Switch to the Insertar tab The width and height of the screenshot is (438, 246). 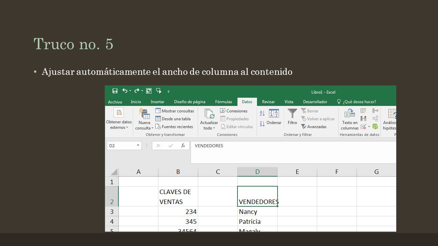pos(157,102)
